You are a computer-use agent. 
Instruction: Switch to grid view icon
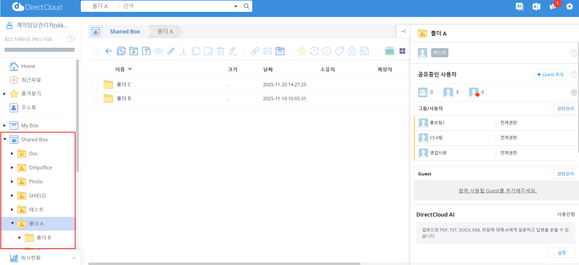pyautogui.click(x=402, y=51)
